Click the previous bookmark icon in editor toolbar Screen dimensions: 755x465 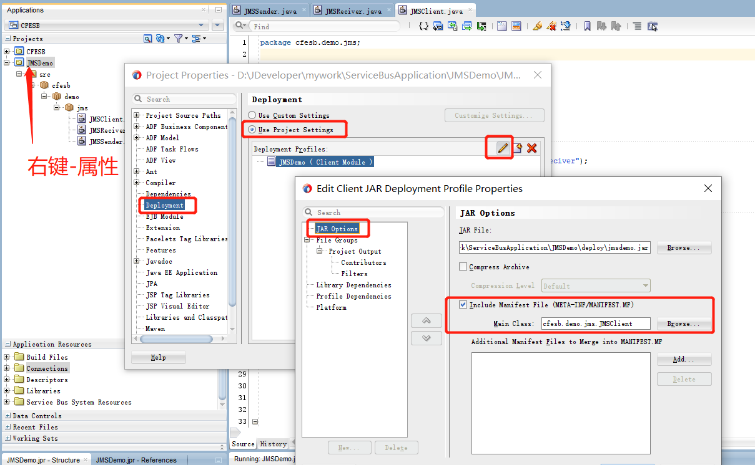point(616,26)
